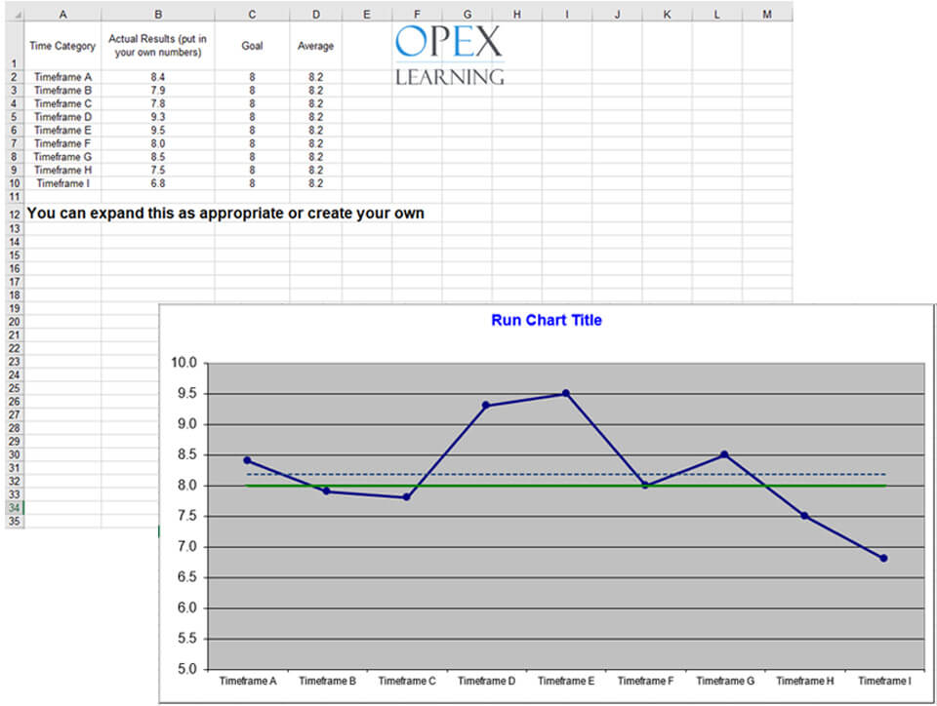The width and height of the screenshot is (937, 706).
Task: Click column header B
Action: (x=157, y=14)
